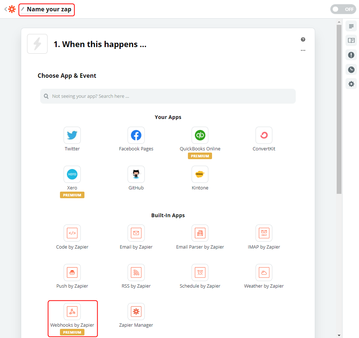The width and height of the screenshot is (359, 338).
Task: Select Code by Zapier icon
Action: [x=72, y=233]
